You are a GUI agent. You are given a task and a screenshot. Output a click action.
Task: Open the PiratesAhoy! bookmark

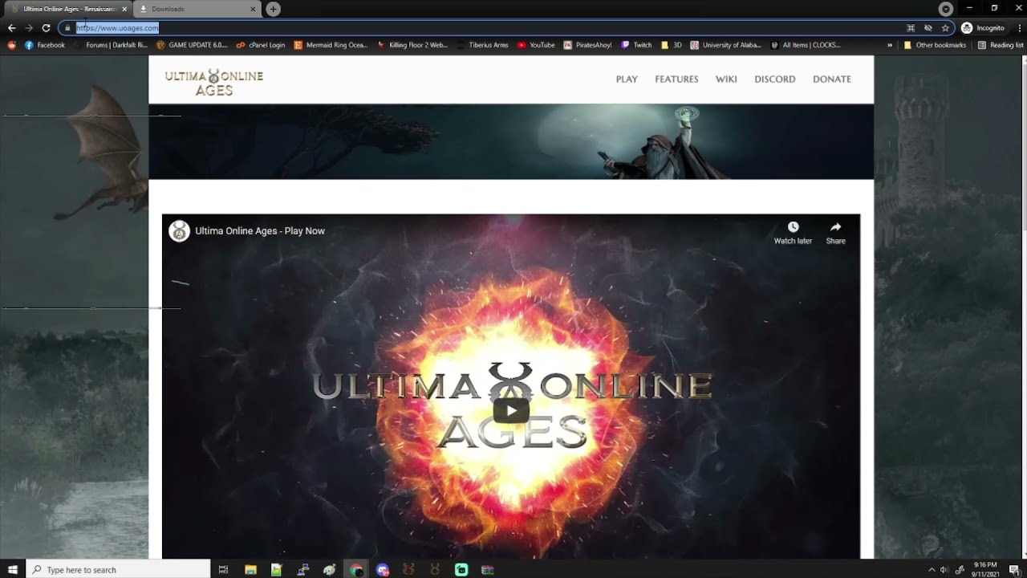tap(587, 45)
